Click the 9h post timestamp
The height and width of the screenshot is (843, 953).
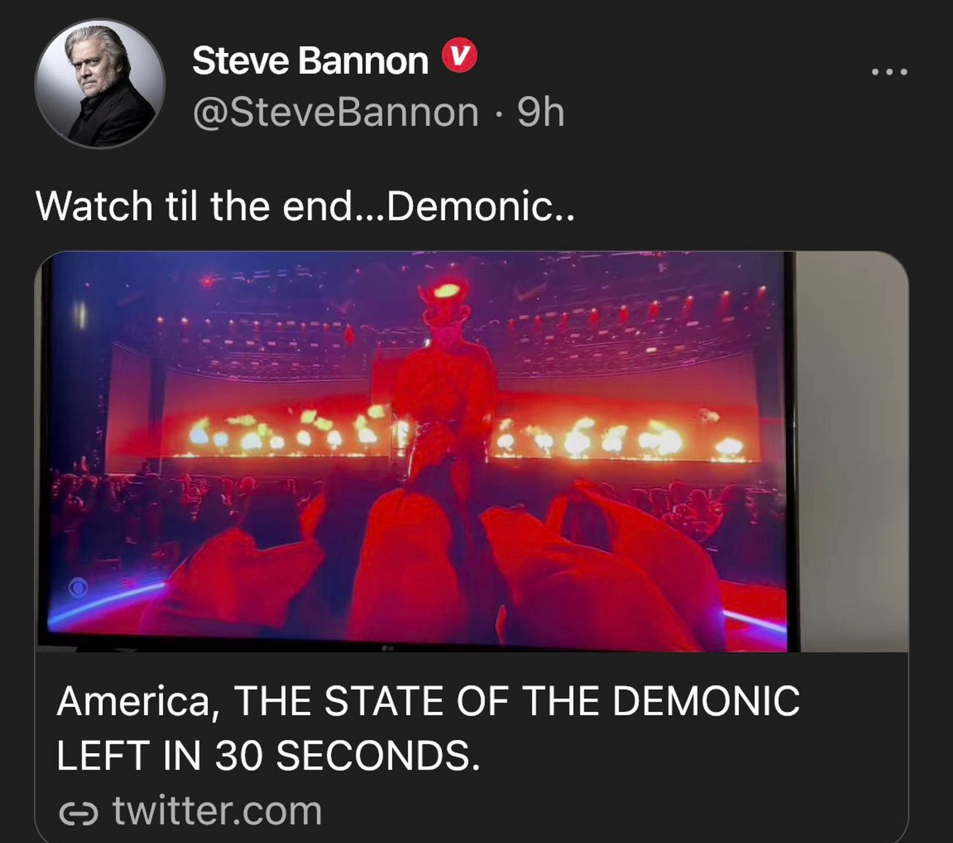[x=541, y=113]
